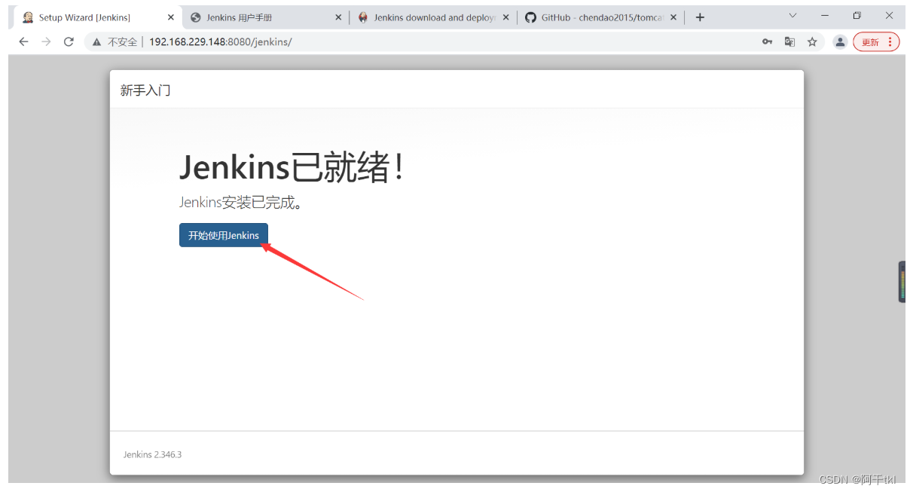907x492 pixels.
Task: Open saved passwords key icon
Action: pyautogui.click(x=767, y=42)
